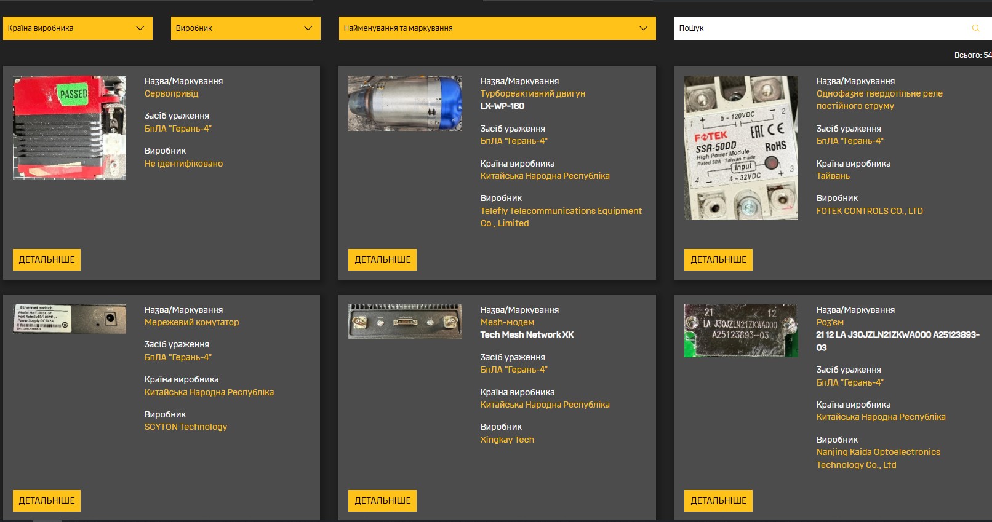View the Ethernet switch photo

point(70,319)
